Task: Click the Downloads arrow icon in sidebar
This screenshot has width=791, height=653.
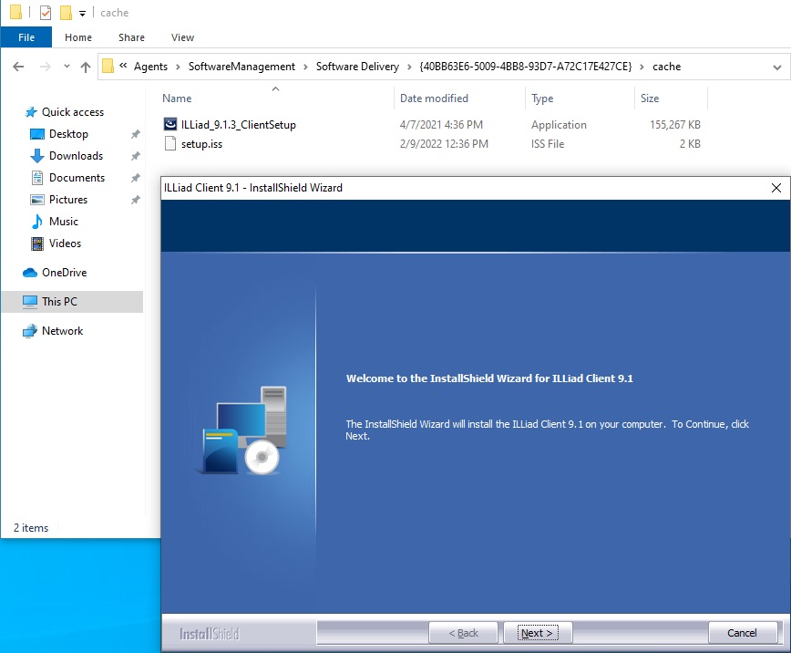Action: coord(37,156)
